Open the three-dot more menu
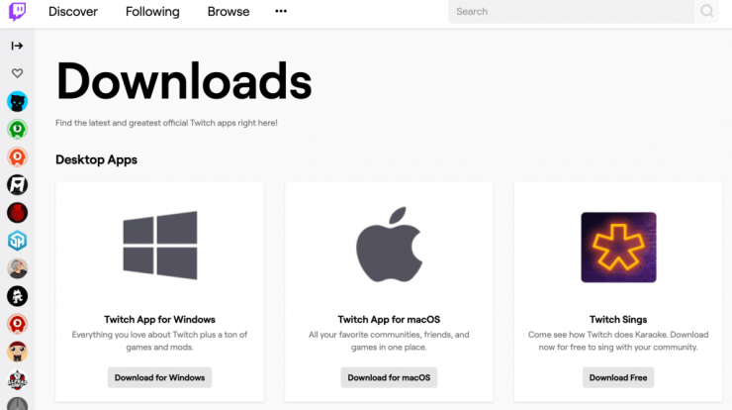Screen dimensions: 732x410 click(x=281, y=11)
